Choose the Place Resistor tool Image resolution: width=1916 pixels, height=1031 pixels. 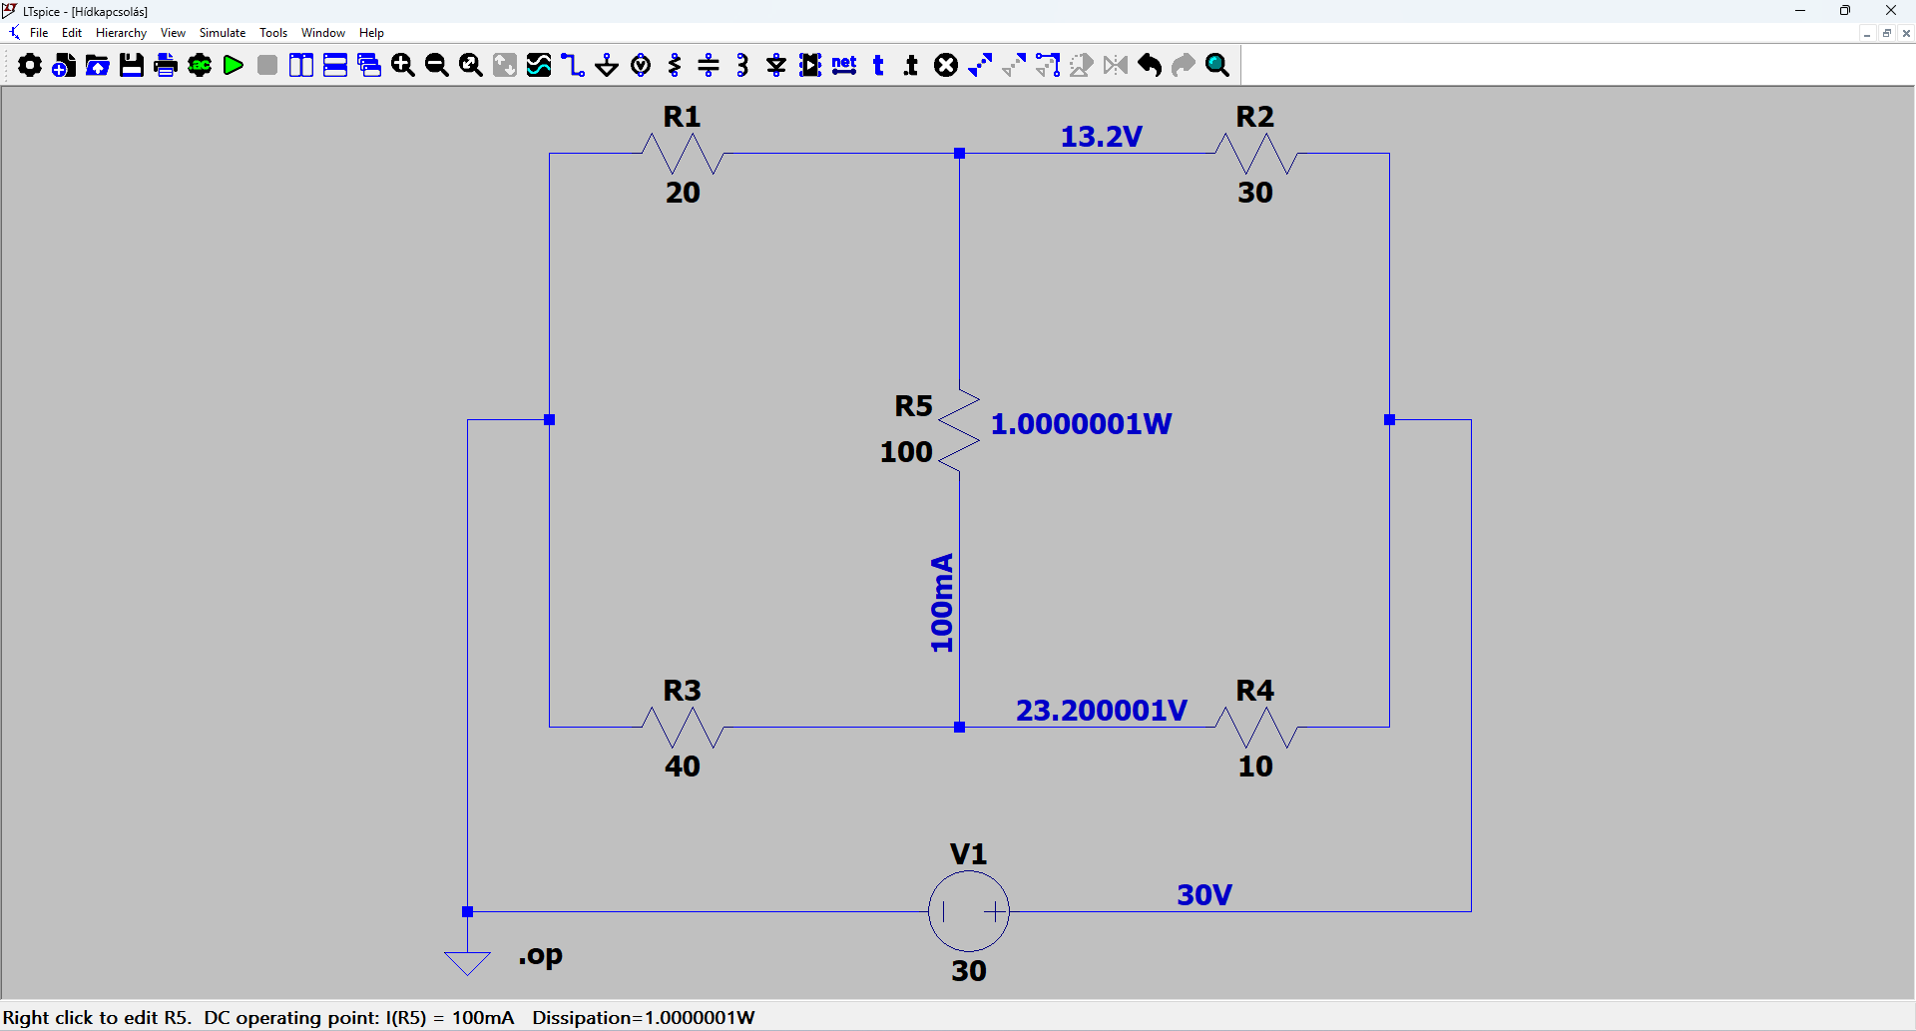point(675,66)
